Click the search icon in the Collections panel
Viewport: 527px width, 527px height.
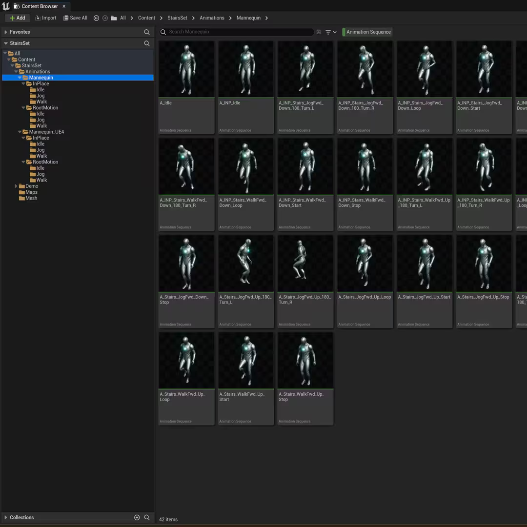click(x=147, y=517)
